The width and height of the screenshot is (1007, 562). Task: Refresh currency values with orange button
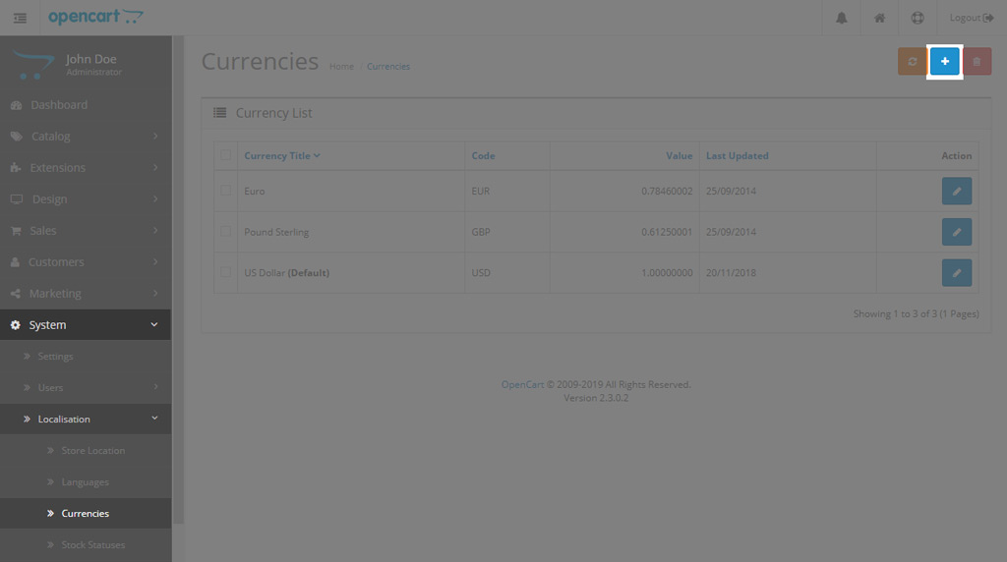912,62
